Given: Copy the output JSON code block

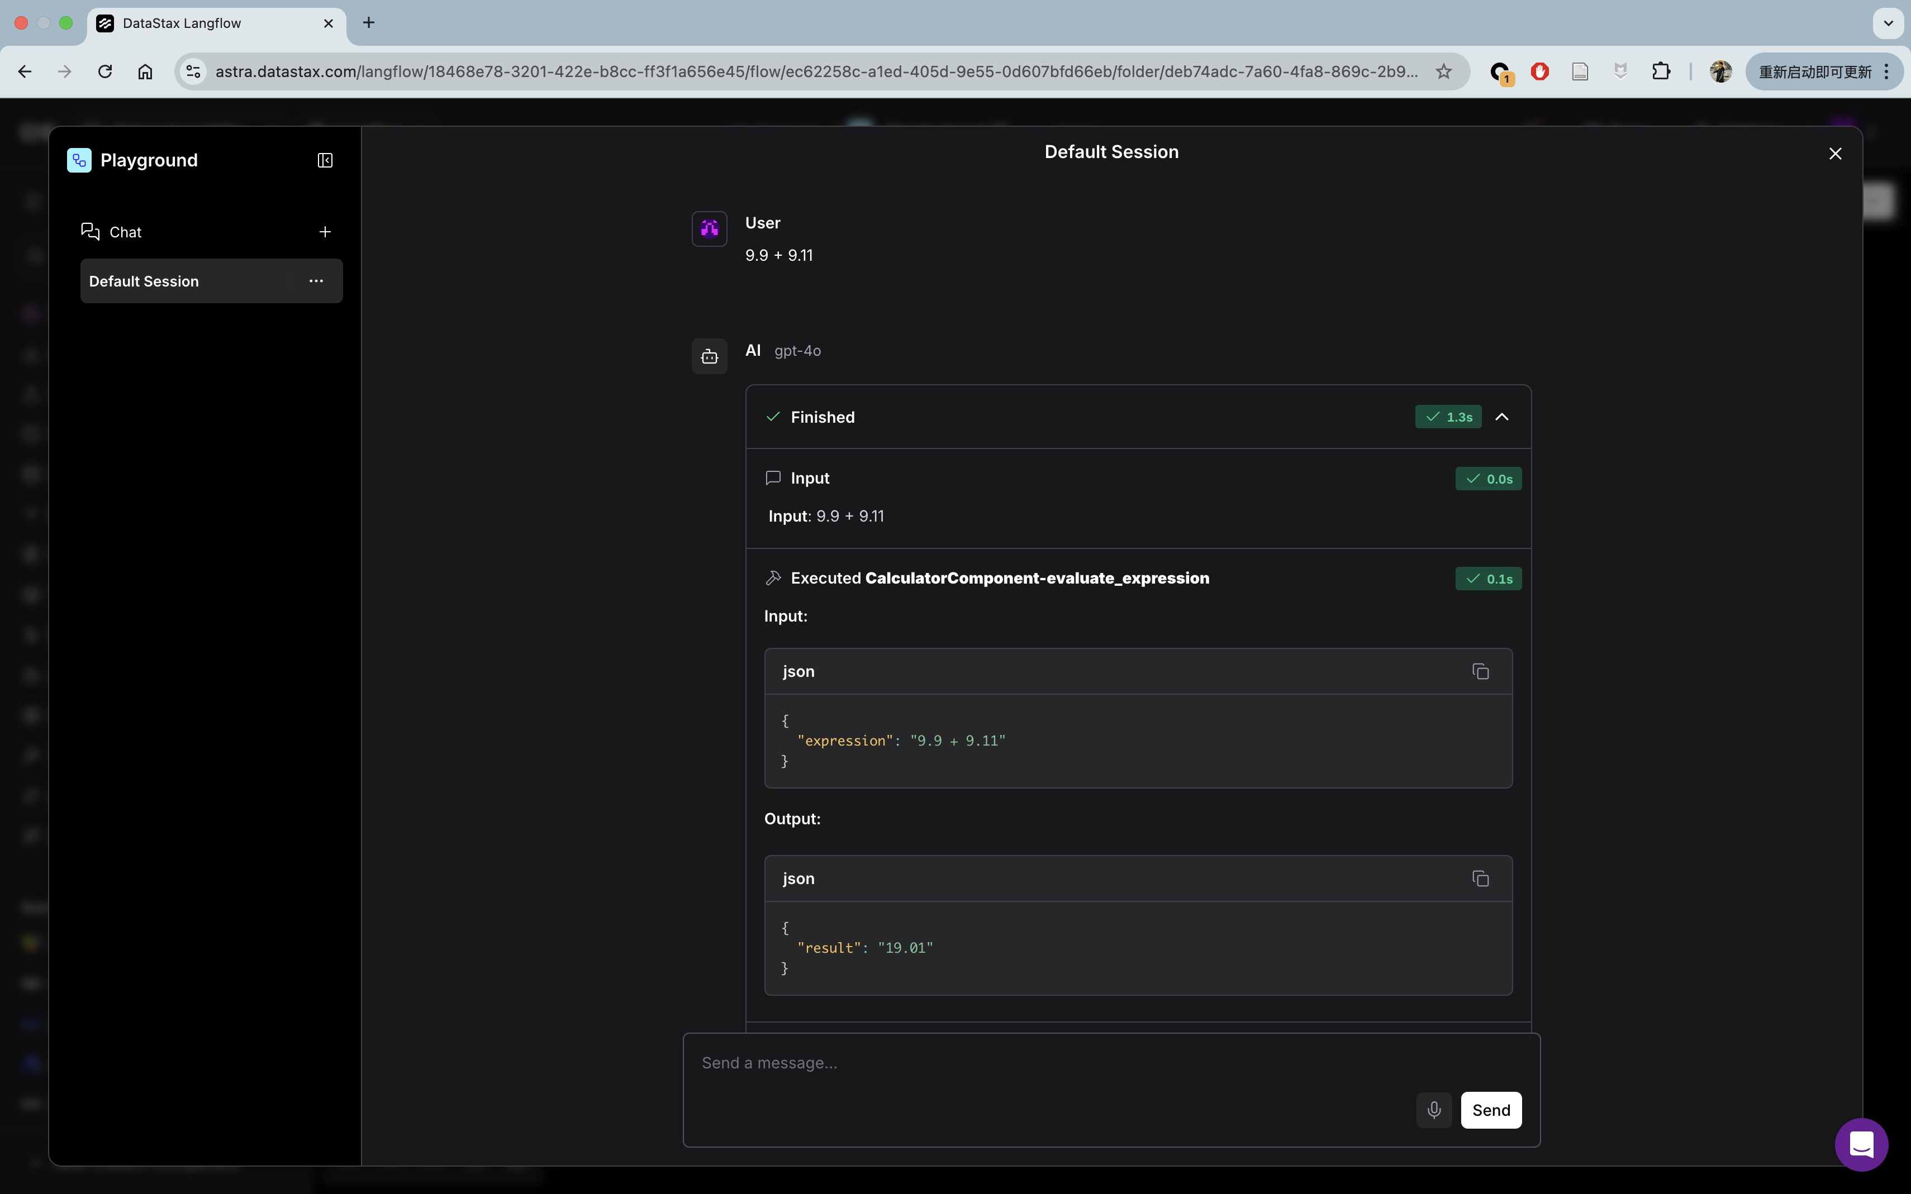Looking at the screenshot, I should click(1480, 879).
